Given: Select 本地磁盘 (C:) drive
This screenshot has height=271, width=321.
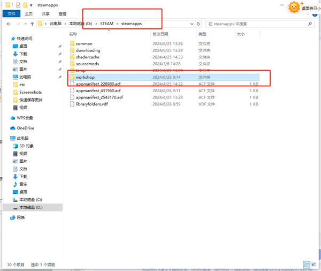Looking at the screenshot, I should pyautogui.click(x=30, y=199).
